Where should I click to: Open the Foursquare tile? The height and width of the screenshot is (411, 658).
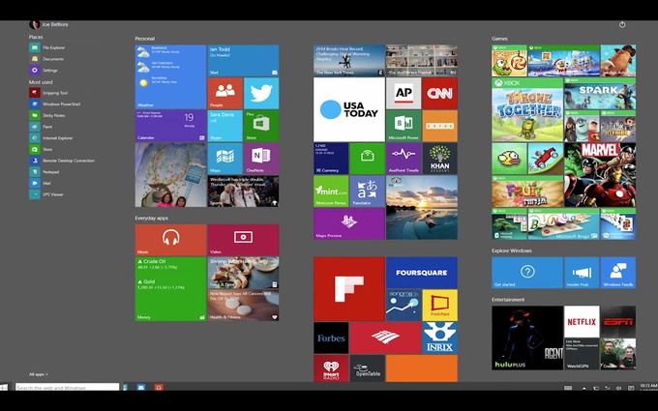click(x=422, y=273)
